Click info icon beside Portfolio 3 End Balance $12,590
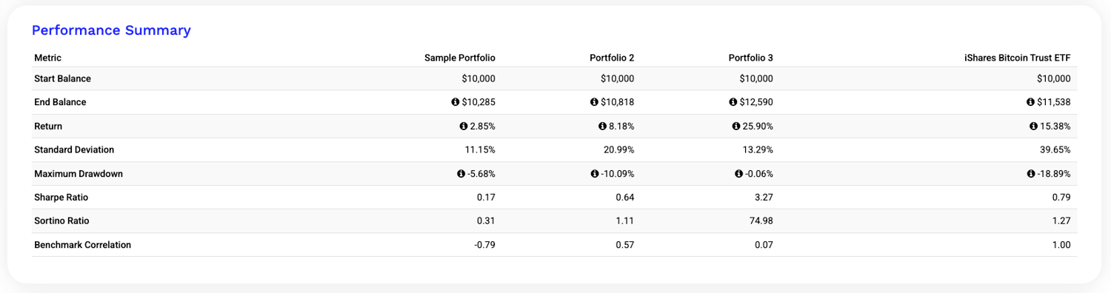 (733, 102)
